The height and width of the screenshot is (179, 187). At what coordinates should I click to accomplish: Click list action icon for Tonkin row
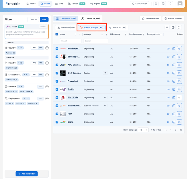pos(179,89)
